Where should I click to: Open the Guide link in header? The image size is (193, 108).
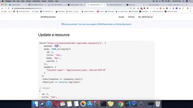[121, 17]
